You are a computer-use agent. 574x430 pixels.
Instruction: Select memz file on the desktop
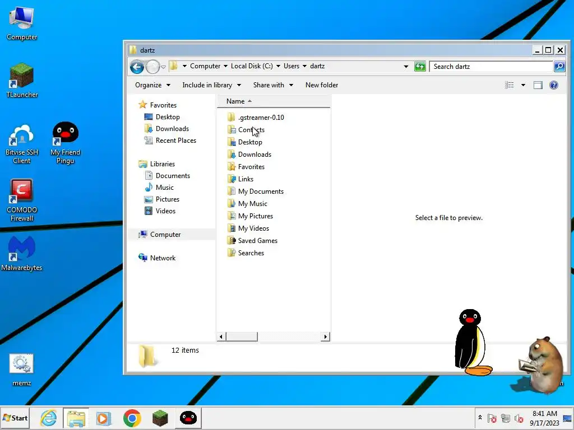point(22,370)
